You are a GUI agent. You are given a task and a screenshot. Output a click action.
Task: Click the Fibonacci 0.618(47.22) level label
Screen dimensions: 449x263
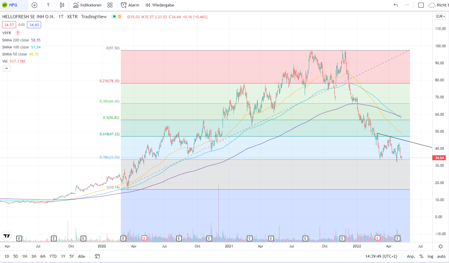[110, 134]
